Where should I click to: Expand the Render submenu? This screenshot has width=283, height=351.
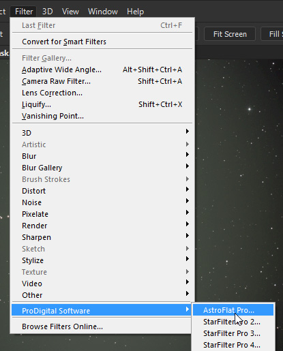pos(102,226)
